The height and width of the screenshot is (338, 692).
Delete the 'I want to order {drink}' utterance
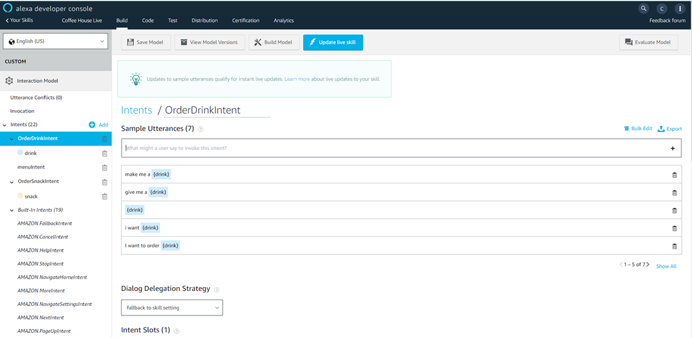pos(674,246)
